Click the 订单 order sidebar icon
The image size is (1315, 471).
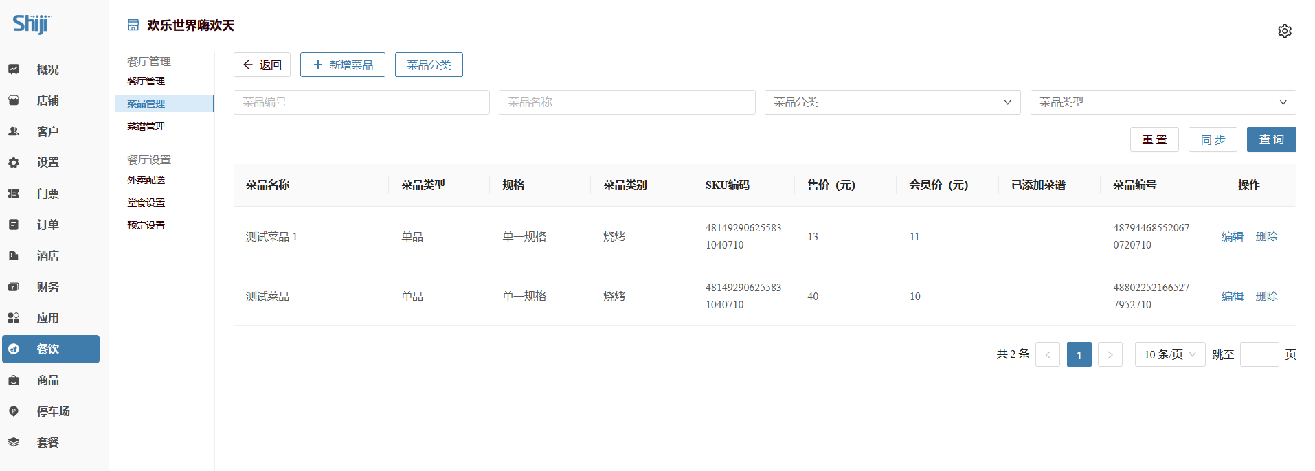14,225
